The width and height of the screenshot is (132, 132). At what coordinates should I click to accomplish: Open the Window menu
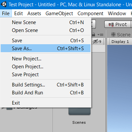coord(117,14)
